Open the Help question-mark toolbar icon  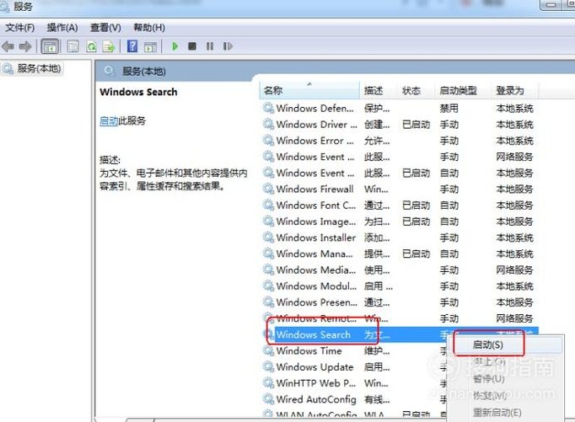coord(132,46)
